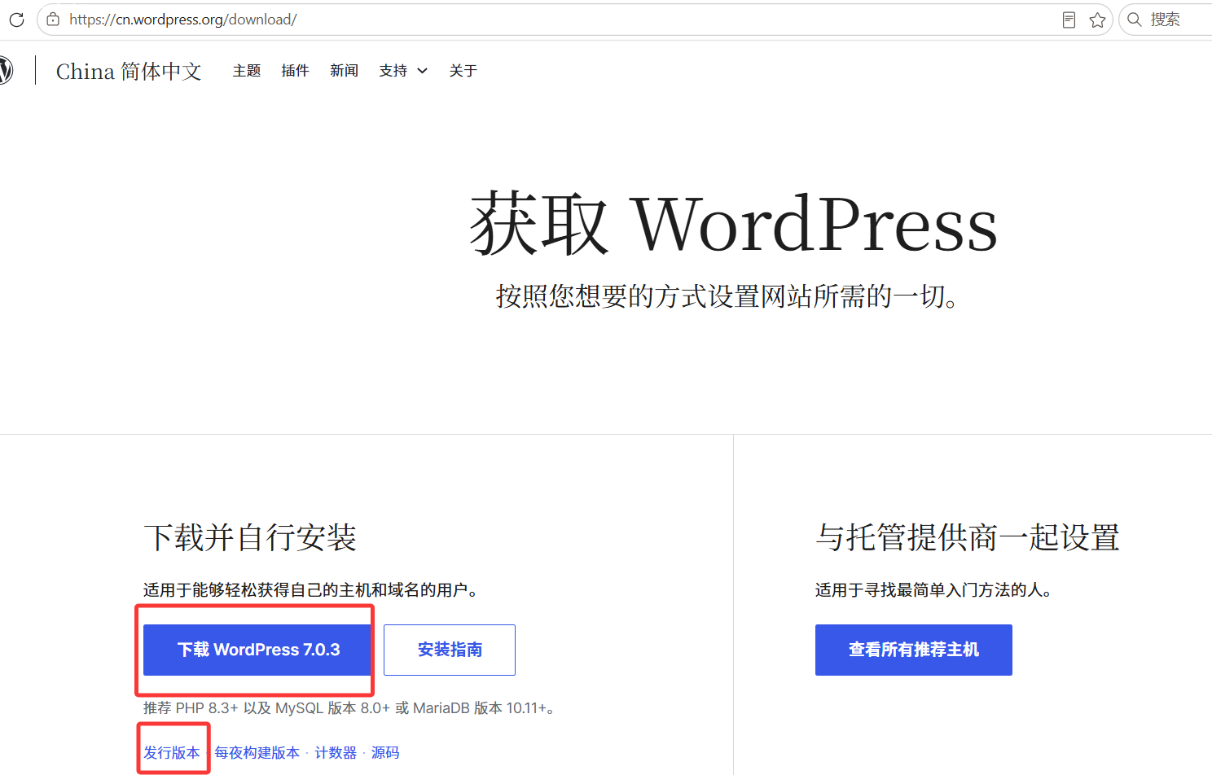The height and width of the screenshot is (775, 1212).
Task: Click the 推荐 PHP 8.3+ requirements text
Action: [x=350, y=708]
